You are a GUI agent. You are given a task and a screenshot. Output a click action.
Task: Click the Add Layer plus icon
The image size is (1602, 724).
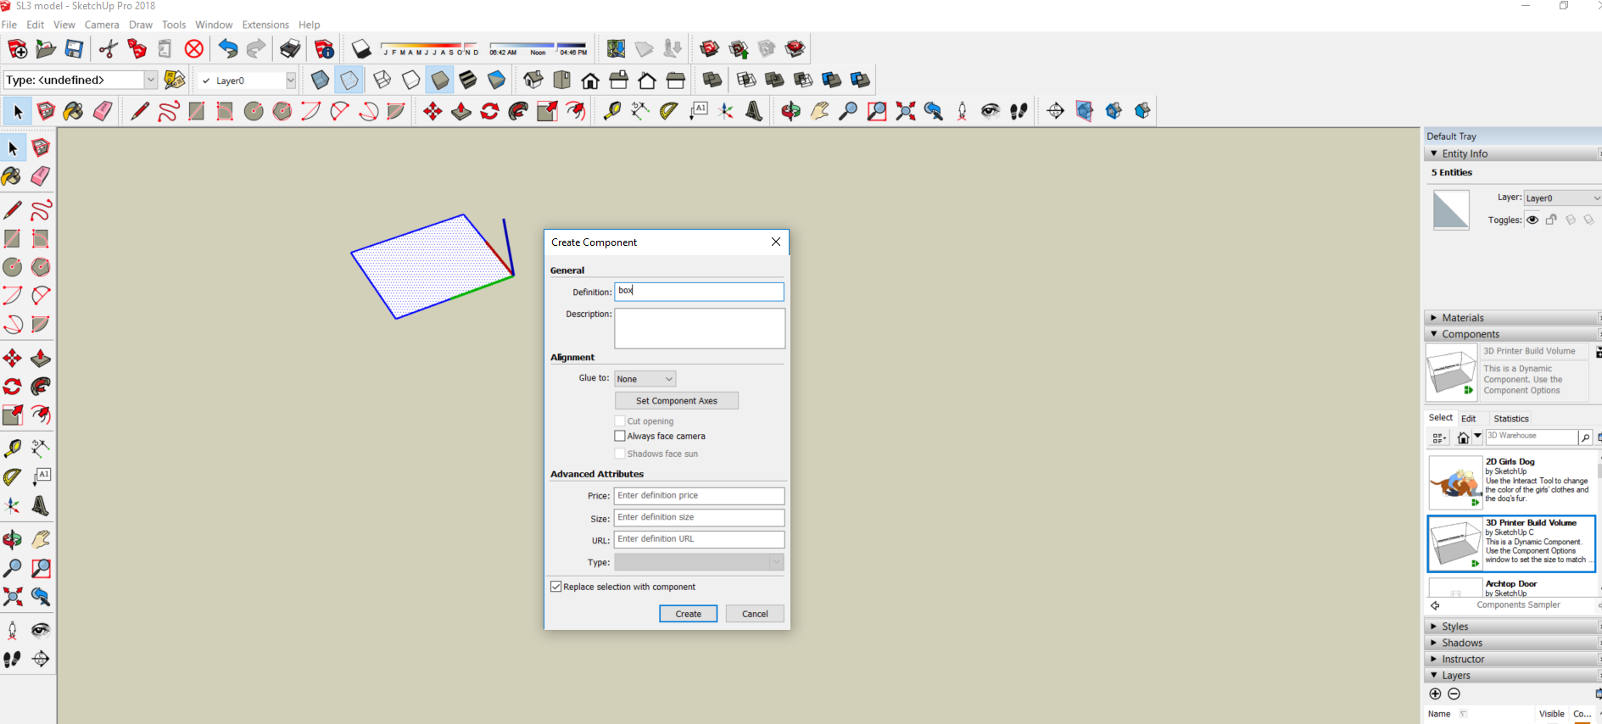[x=1435, y=693]
